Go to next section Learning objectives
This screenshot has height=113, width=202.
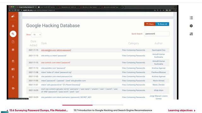point(182,110)
